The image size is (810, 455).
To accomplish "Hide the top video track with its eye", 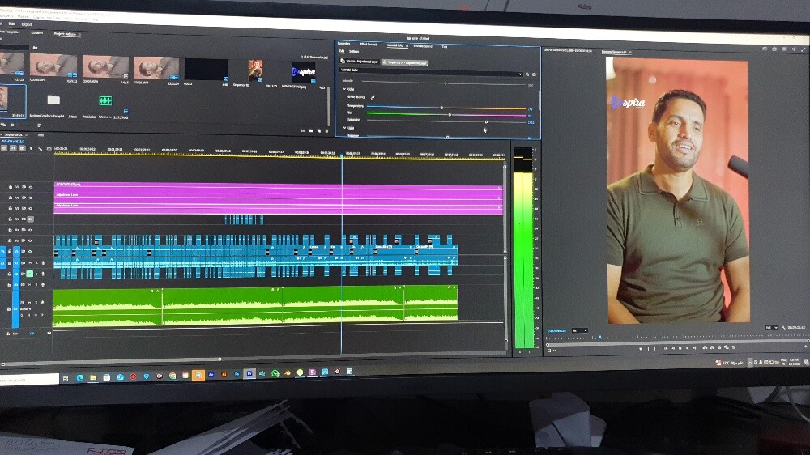I will (x=31, y=186).
